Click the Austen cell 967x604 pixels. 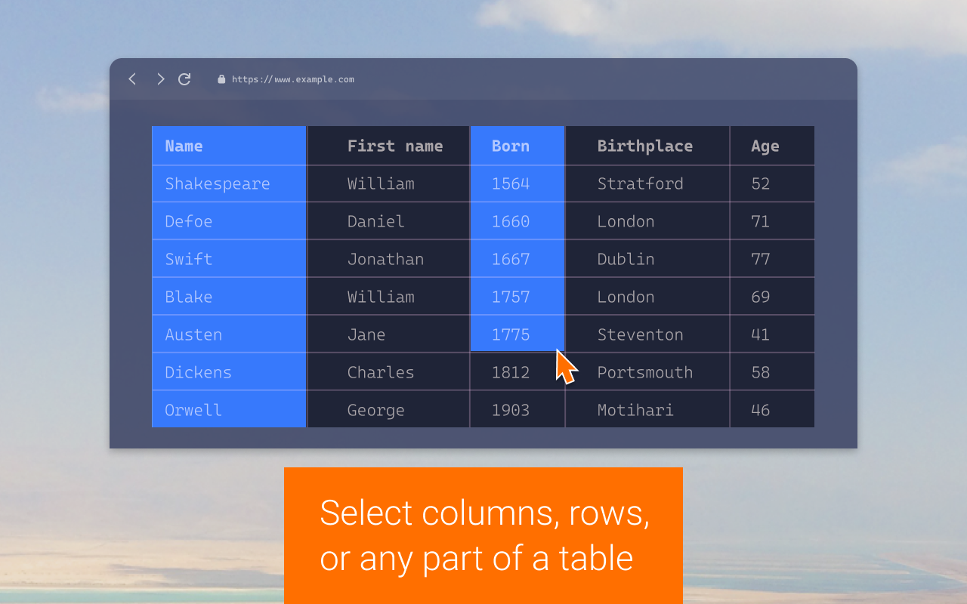pos(229,334)
